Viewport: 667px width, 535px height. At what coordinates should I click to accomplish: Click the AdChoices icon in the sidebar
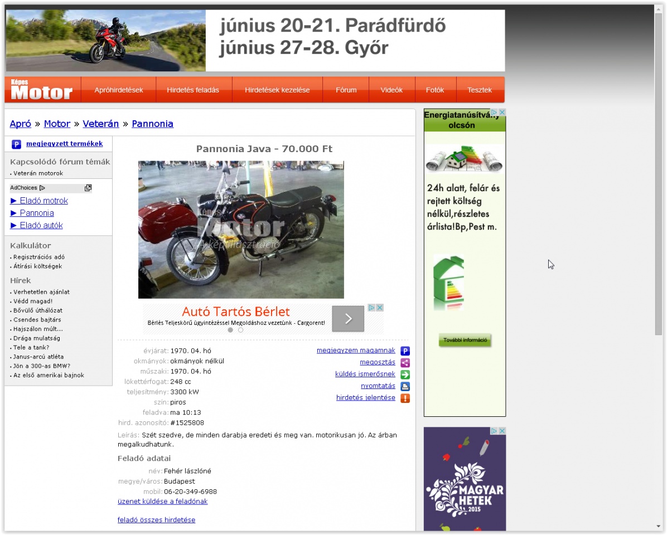point(42,188)
